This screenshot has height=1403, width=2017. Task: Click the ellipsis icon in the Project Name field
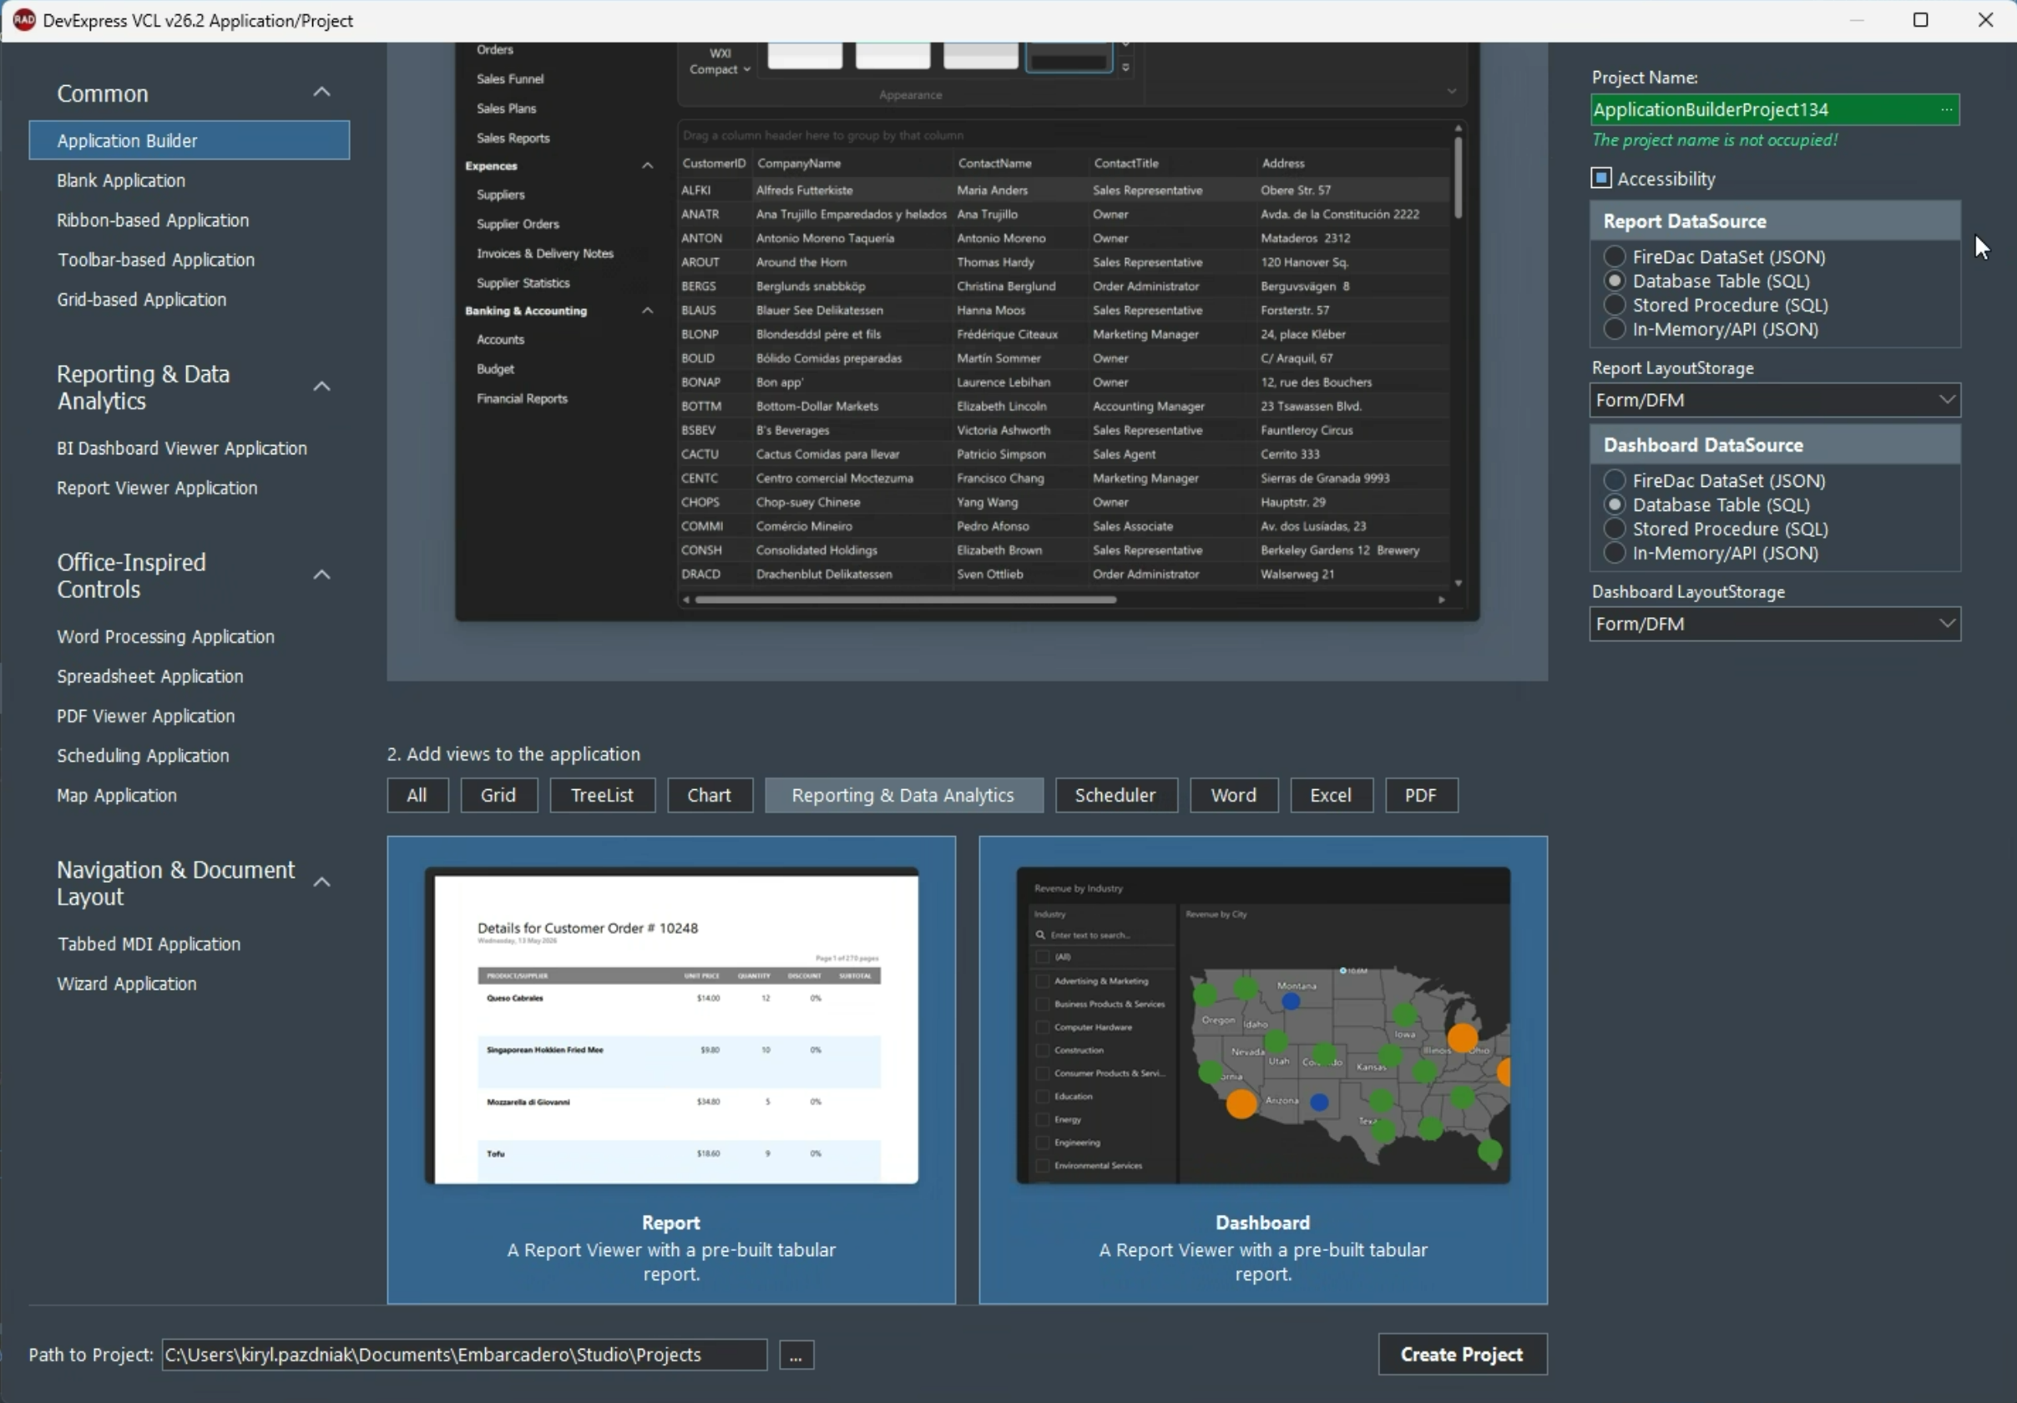(x=1947, y=109)
